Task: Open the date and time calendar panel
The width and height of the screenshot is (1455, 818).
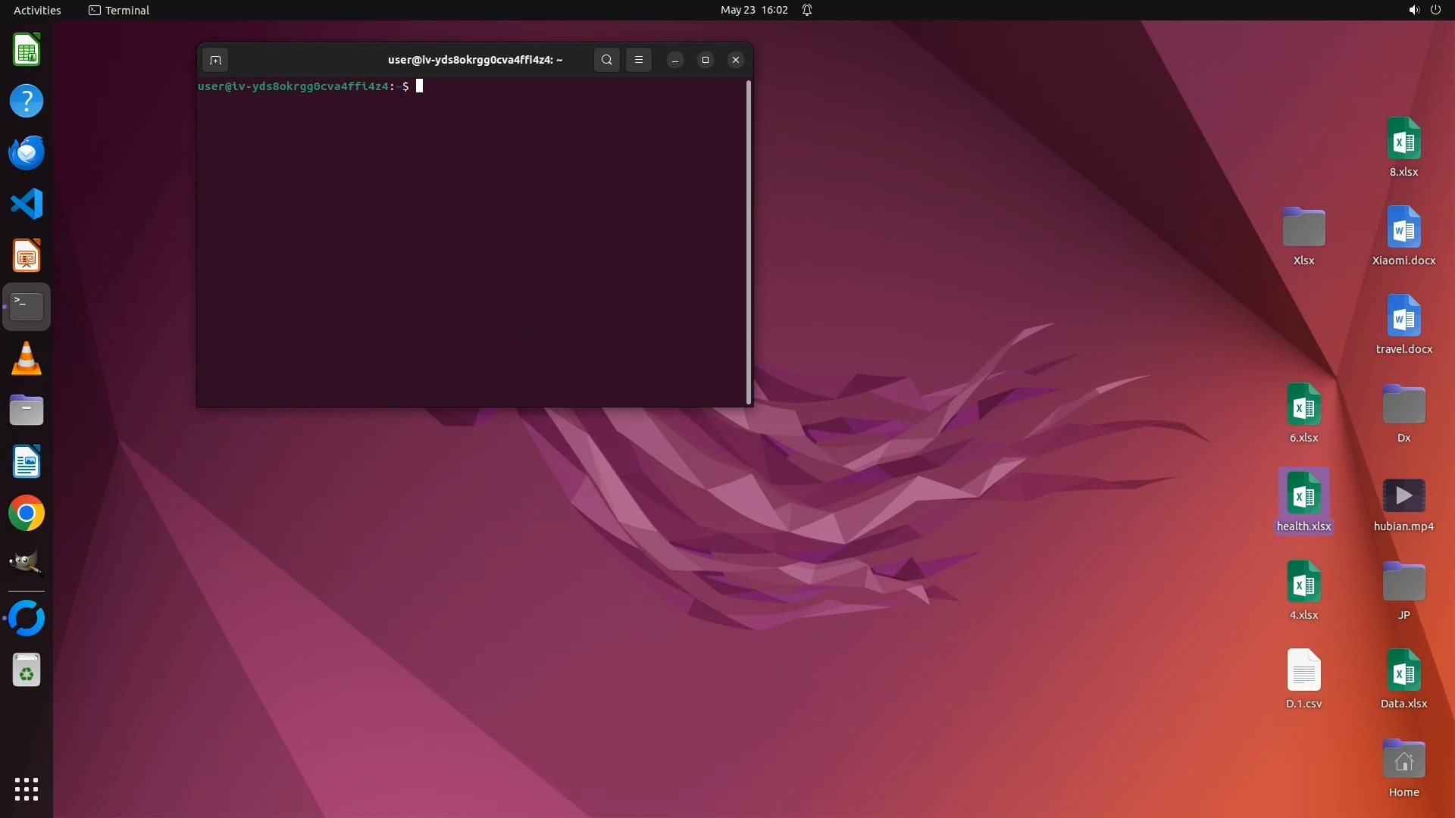Action: tap(753, 10)
